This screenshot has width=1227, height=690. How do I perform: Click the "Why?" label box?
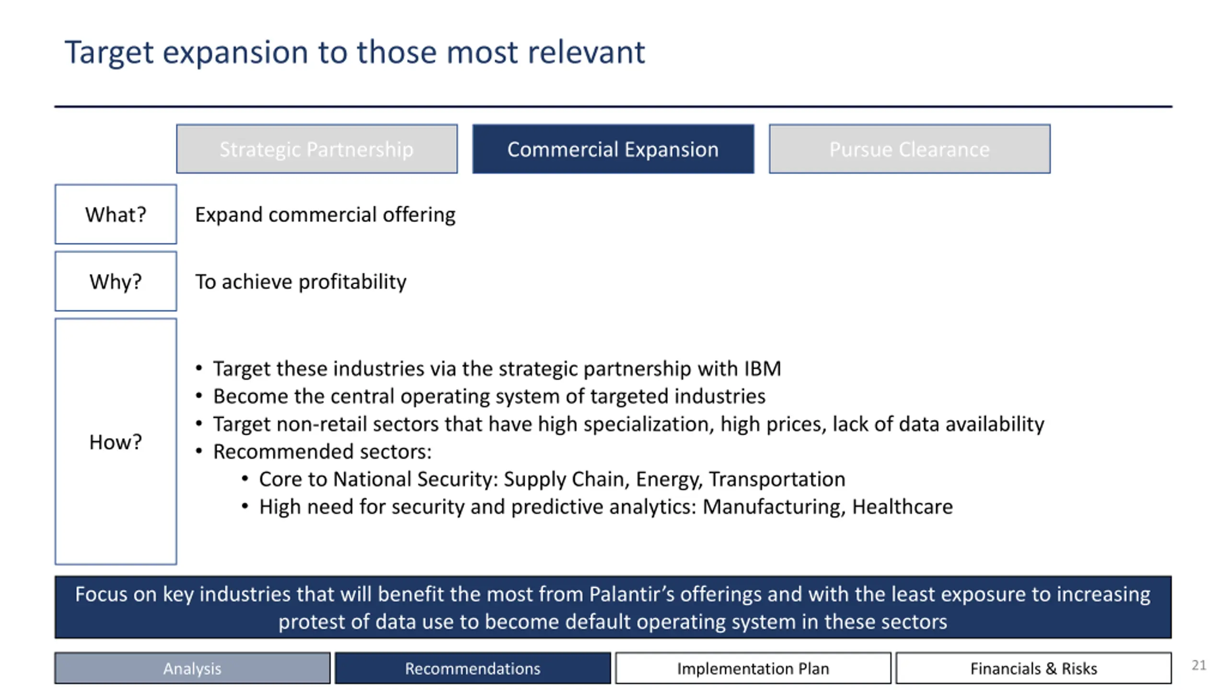click(116, 281)
